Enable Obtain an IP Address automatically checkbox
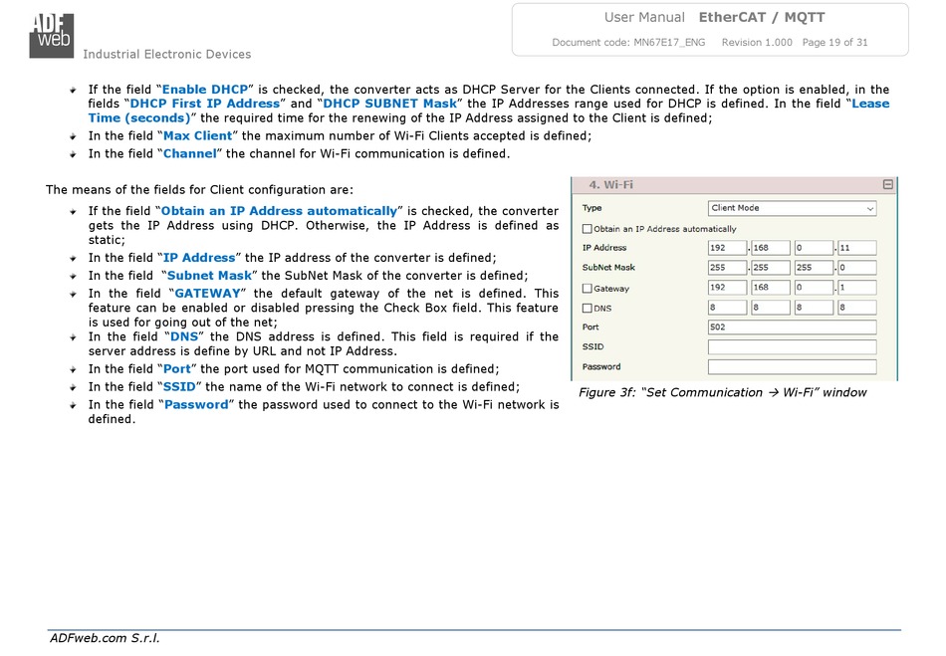Viewport: 946px width, 656px height. [588, 229]
